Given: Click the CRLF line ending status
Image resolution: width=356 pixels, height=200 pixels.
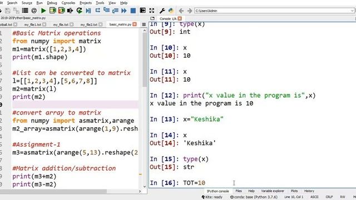Looking at the screenshot, I should pyautogui.click(x=329, y=197).
